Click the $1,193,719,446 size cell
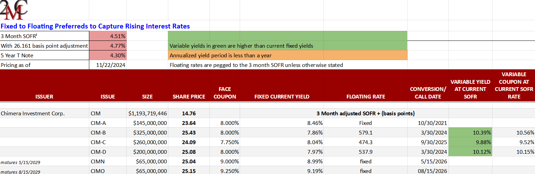This screenshot has height=174, width=535. pos(147,113)
